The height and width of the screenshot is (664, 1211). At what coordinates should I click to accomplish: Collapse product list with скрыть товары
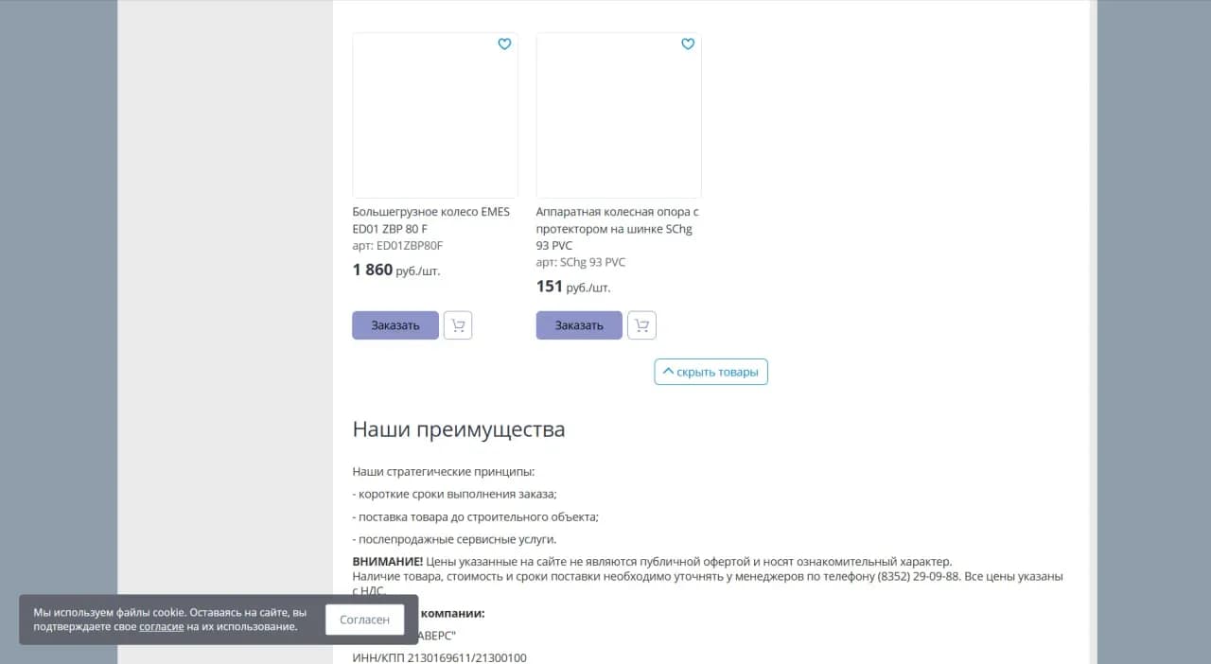pyautogui.click(x=711, y=371)
